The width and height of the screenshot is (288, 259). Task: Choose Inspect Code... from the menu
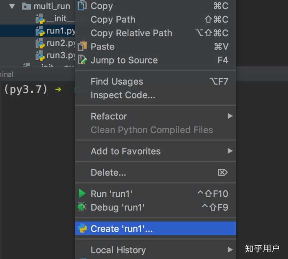(x=123, y=95)
